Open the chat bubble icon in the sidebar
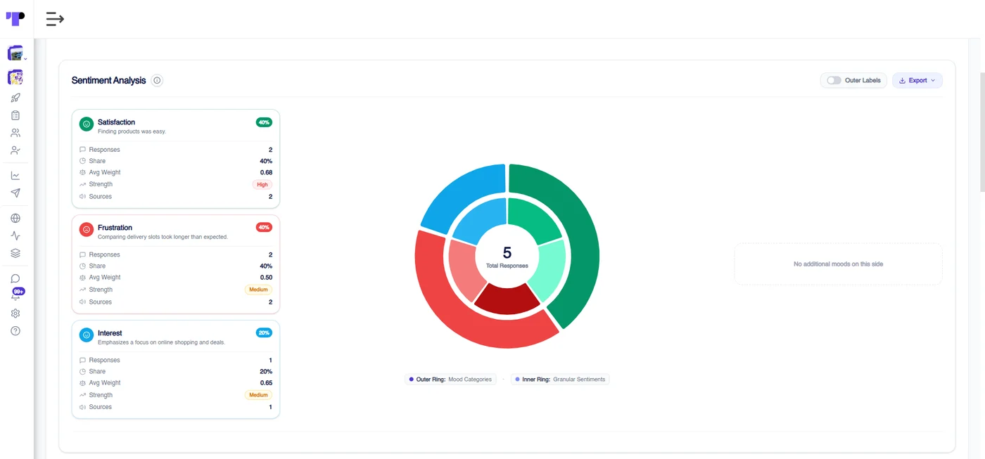Screen dimensions: 985x459 (15, 279)
